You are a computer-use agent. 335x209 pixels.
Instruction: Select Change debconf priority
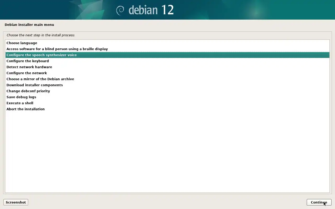pos(167,91)
